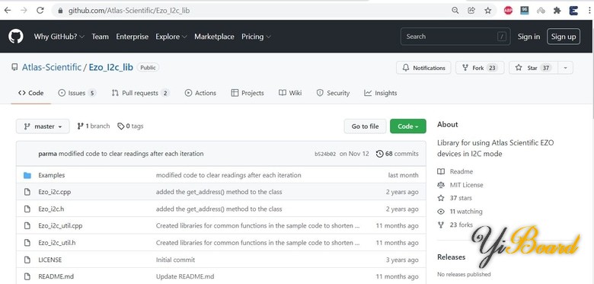Open the Extensions puzzle piece icon

[x=557, y=11]
